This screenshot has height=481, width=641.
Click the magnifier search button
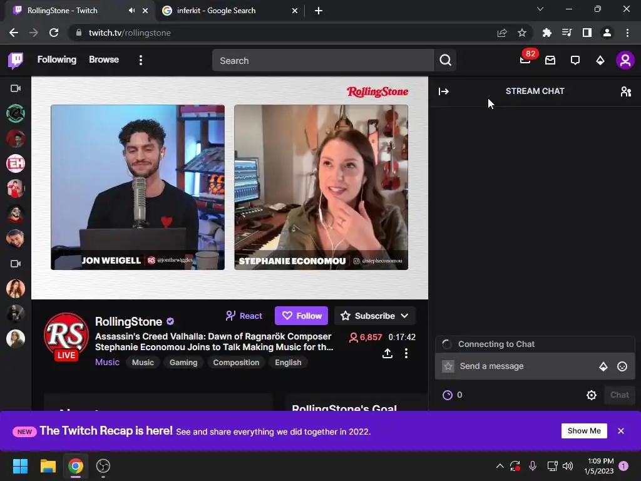coord(446,61)
